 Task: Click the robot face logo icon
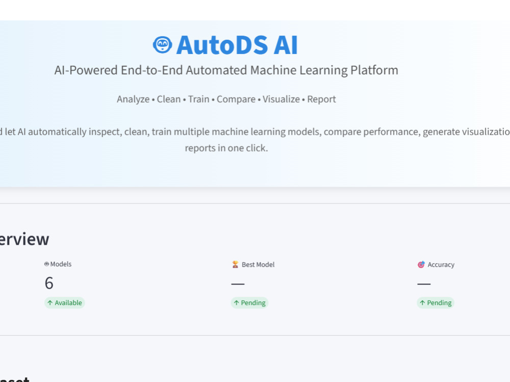coord(162,45)
